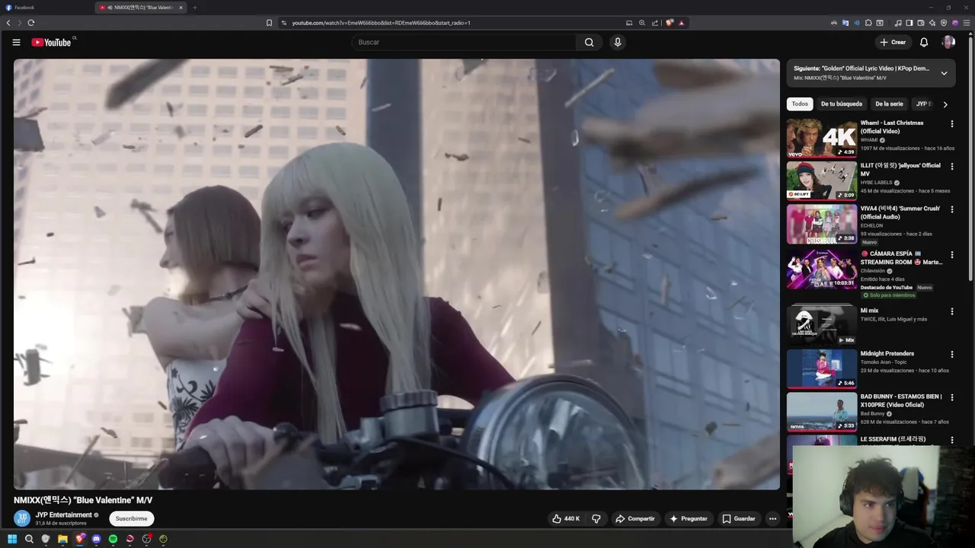Click the video player to pause
The image size is (975, 548).
click(x=397, y=274)
